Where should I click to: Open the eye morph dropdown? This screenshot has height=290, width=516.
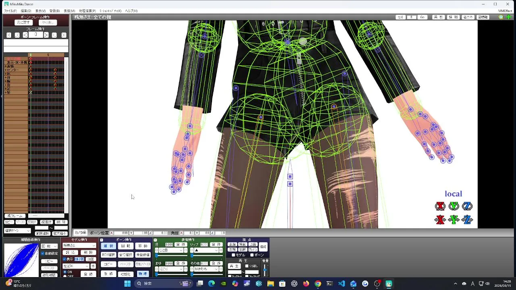pos(171,250)
